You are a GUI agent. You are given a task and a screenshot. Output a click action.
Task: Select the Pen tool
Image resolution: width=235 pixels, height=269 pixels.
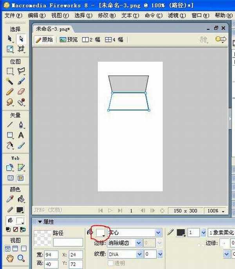[21, 124]
